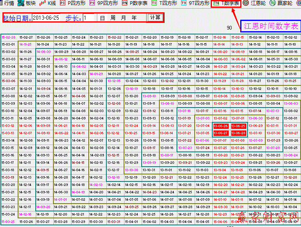
Task: Click the red highlighted 13-06-27 cell
Action: pos(221,133)
